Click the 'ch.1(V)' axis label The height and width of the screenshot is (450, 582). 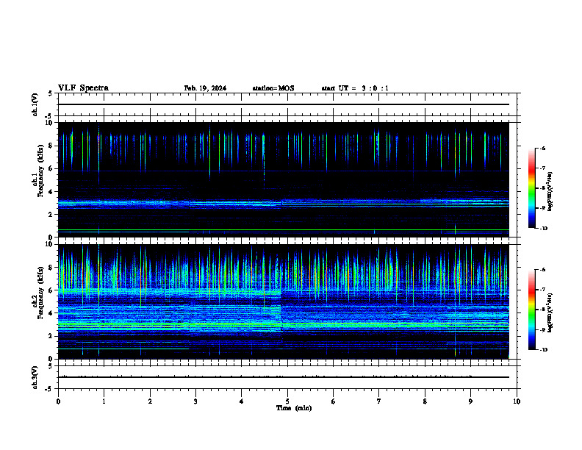coord(35,104)
